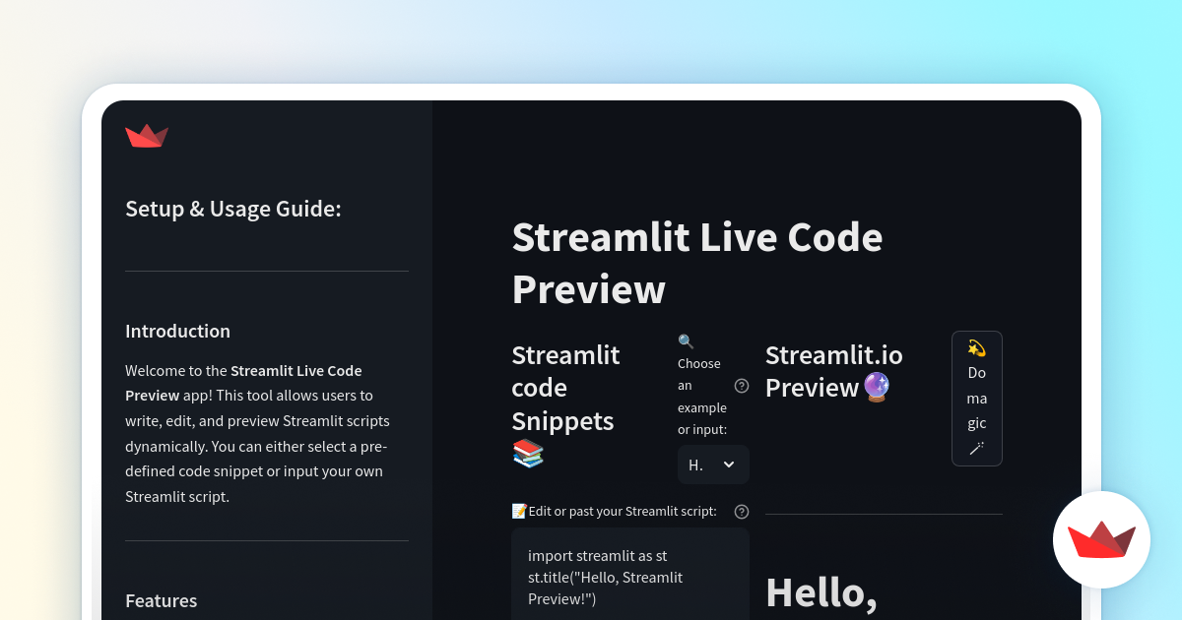Image resolution: width=1182 pixels, height=620 pixels.
Task: Click the Setup & Usage Guide heading
Action: (x=233, y=209)
